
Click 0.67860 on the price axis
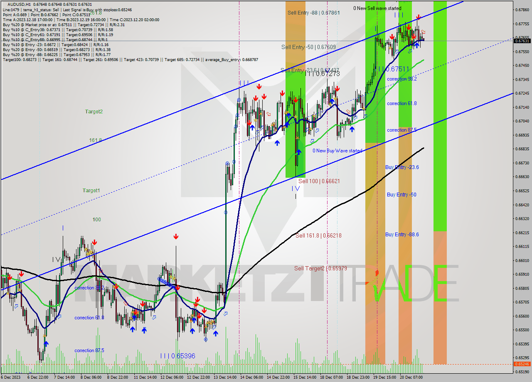point(522,10)
